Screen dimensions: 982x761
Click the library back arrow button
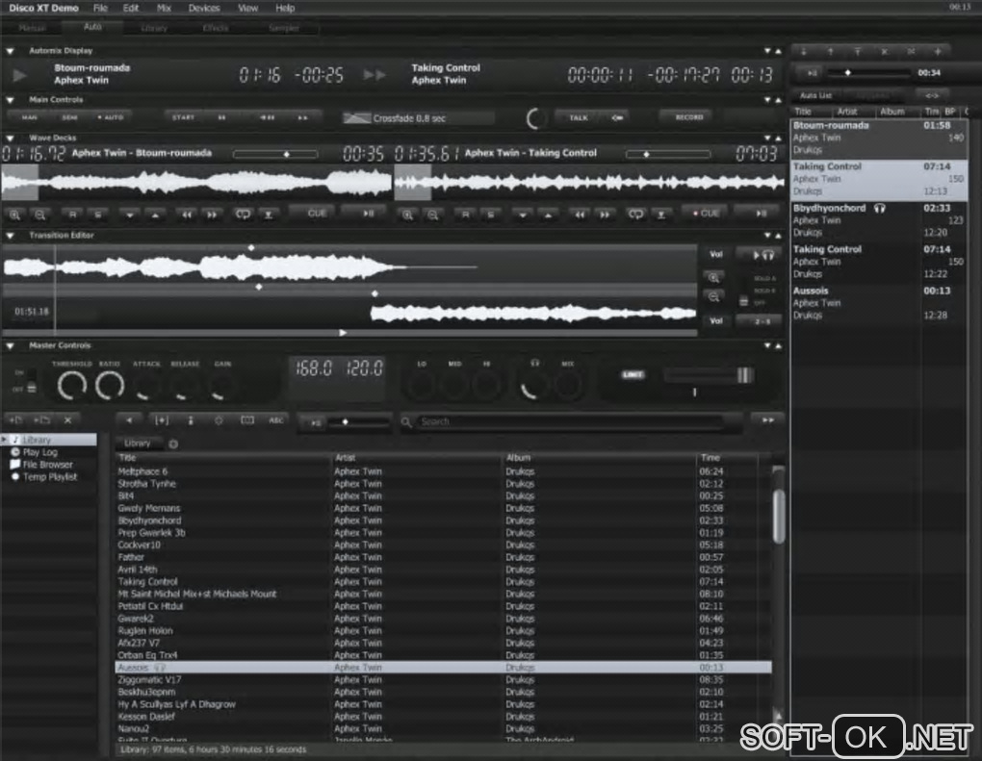point(129,420)
